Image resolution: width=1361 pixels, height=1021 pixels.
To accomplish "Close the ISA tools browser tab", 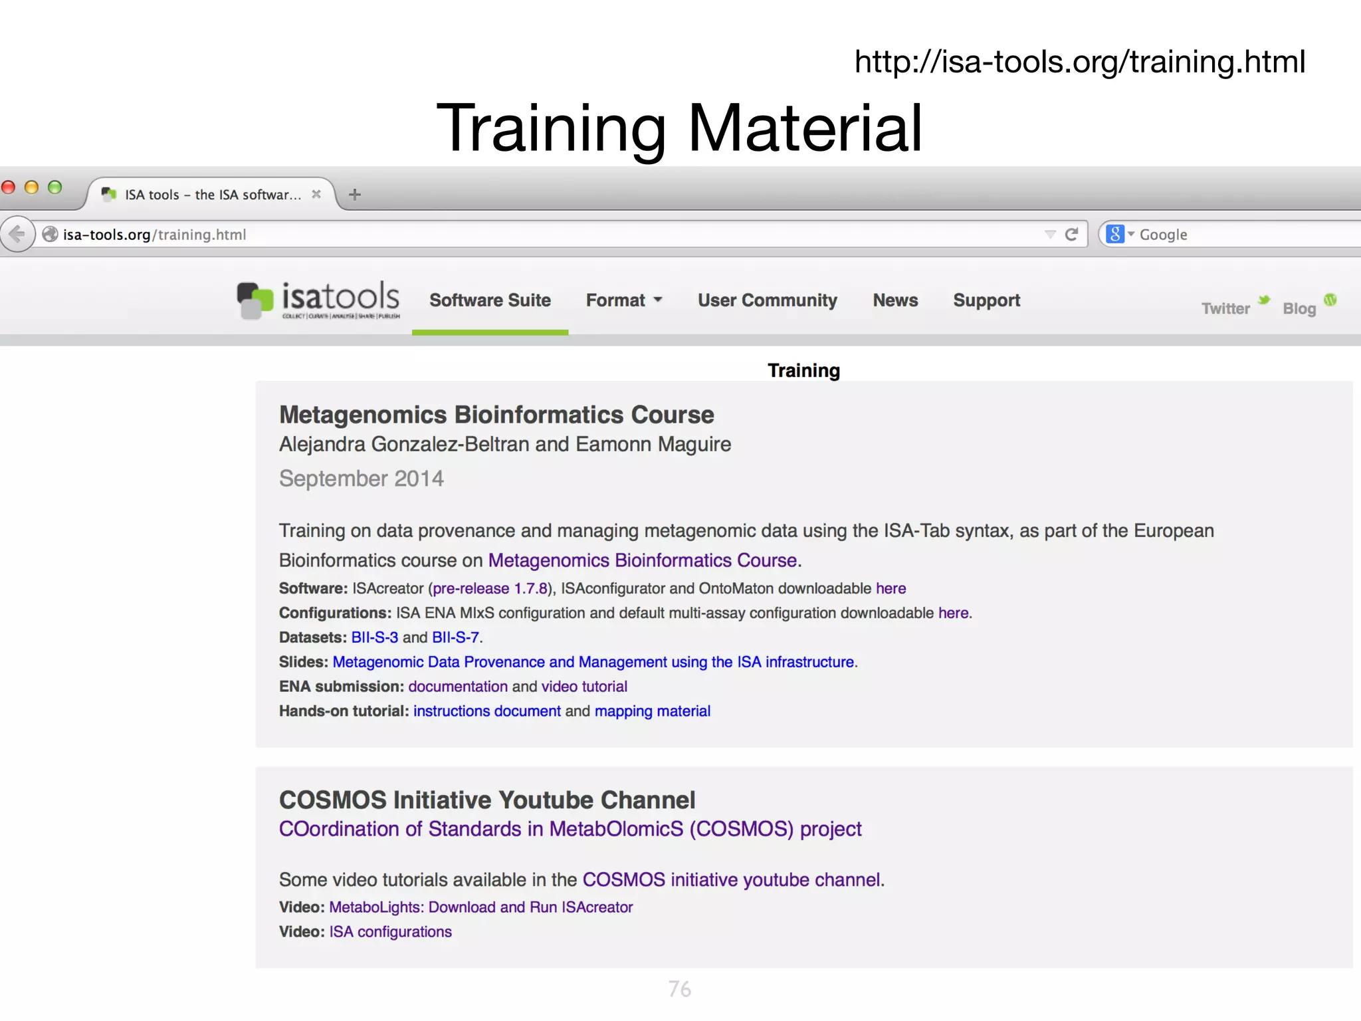I will [x=316, y=194].
